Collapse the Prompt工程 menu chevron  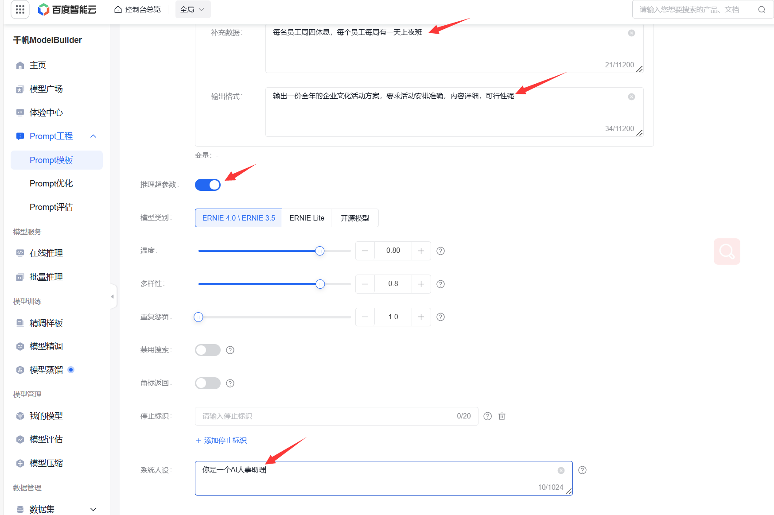point(93,136)
